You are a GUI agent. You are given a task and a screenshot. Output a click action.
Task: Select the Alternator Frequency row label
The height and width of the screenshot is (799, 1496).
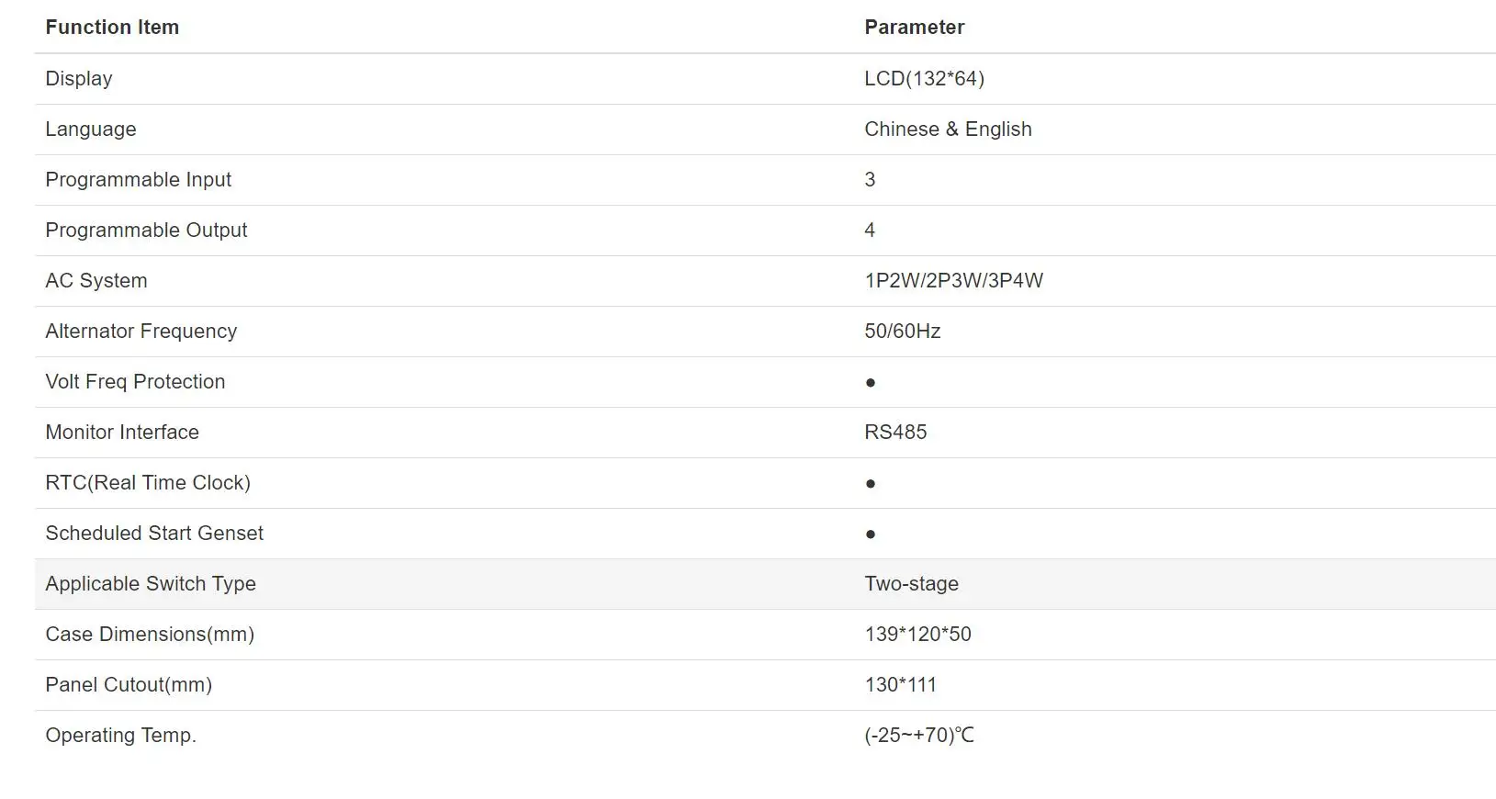[x=141, y=332]
